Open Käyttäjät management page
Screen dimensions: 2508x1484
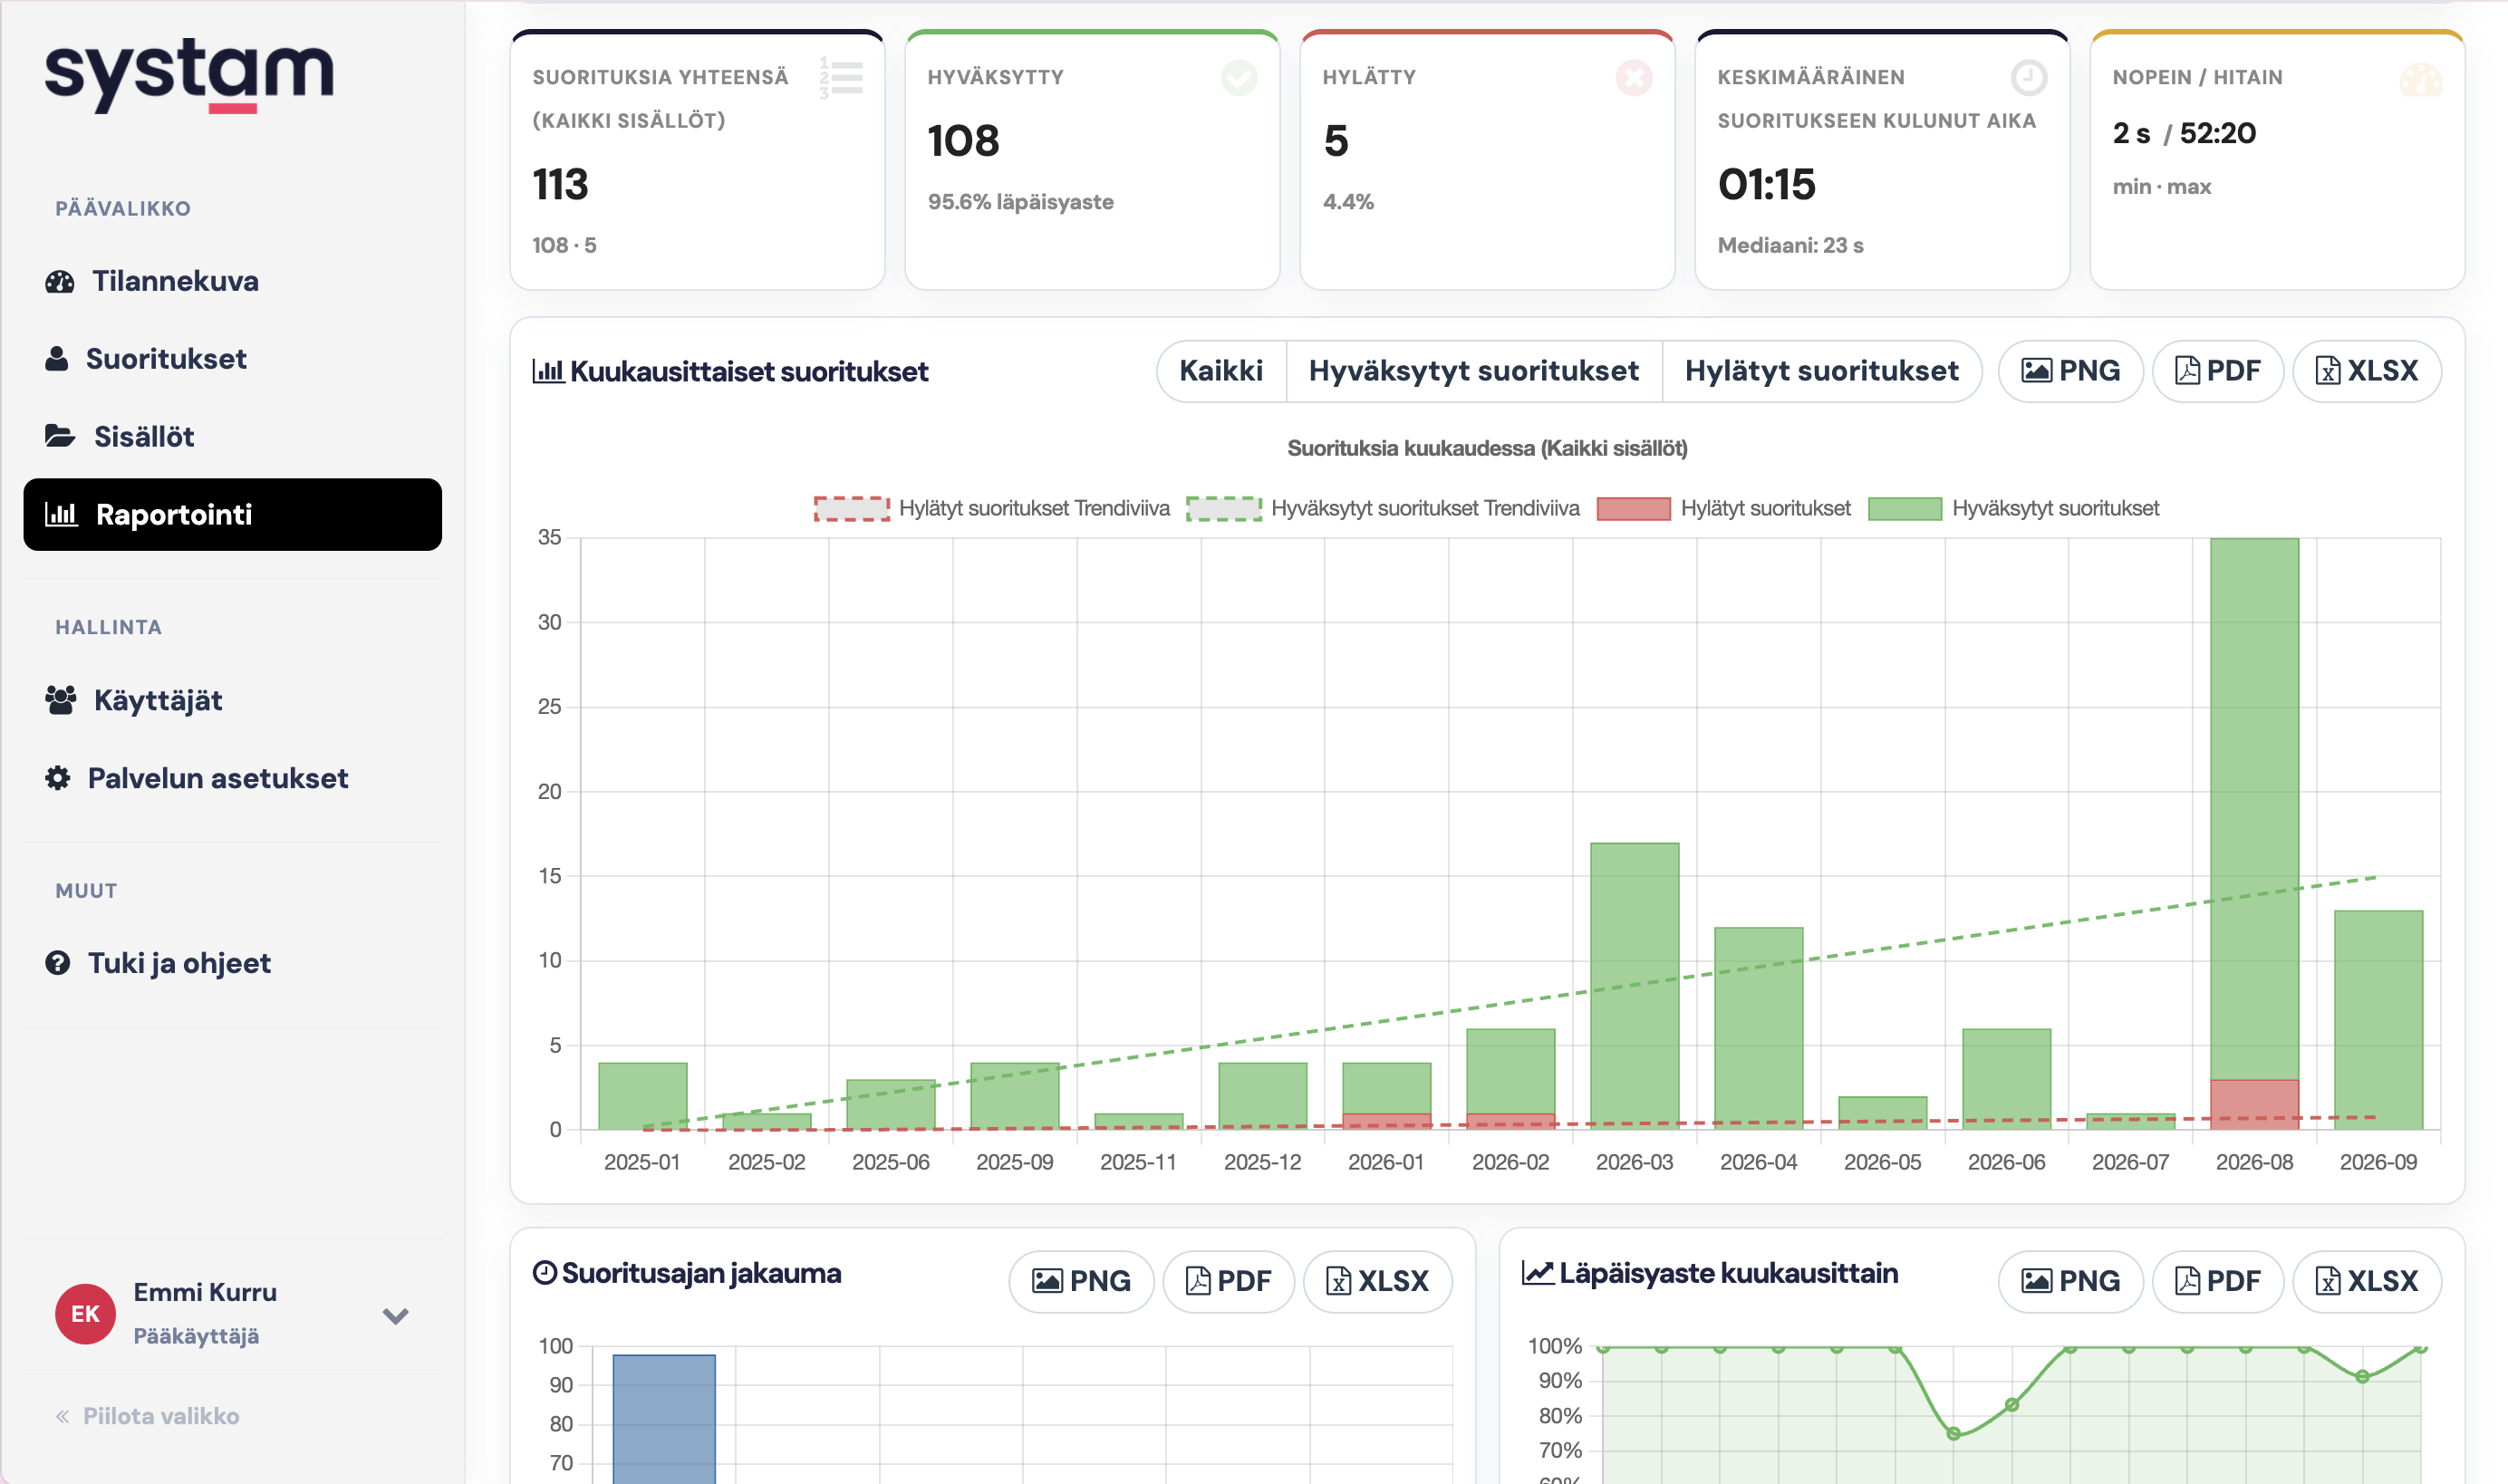point(232,700)
